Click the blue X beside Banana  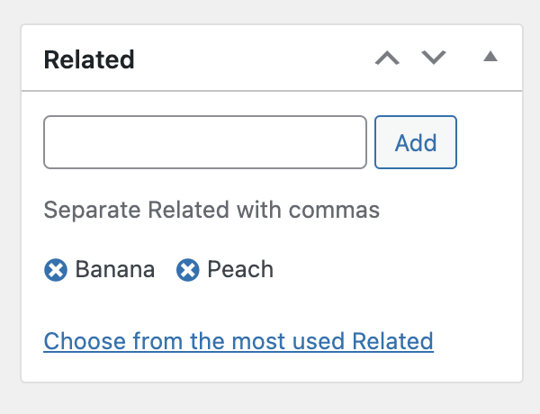coord(56,270)
